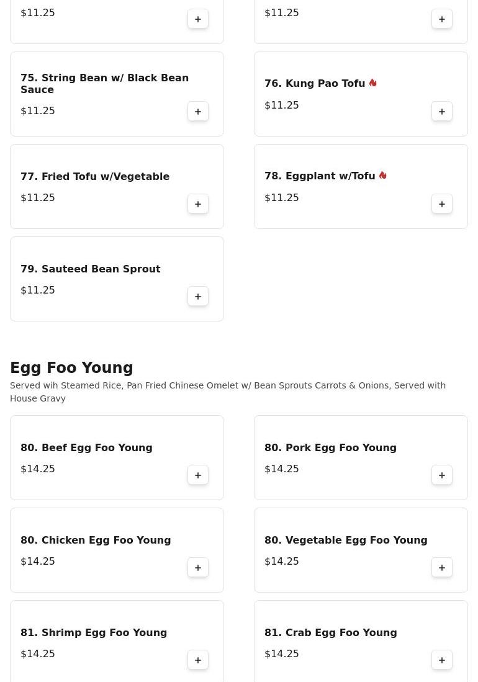Click the spicy flame icon beside Kung Pao Tofu
This screenshot has height=682, width=478.
(372, 83)
